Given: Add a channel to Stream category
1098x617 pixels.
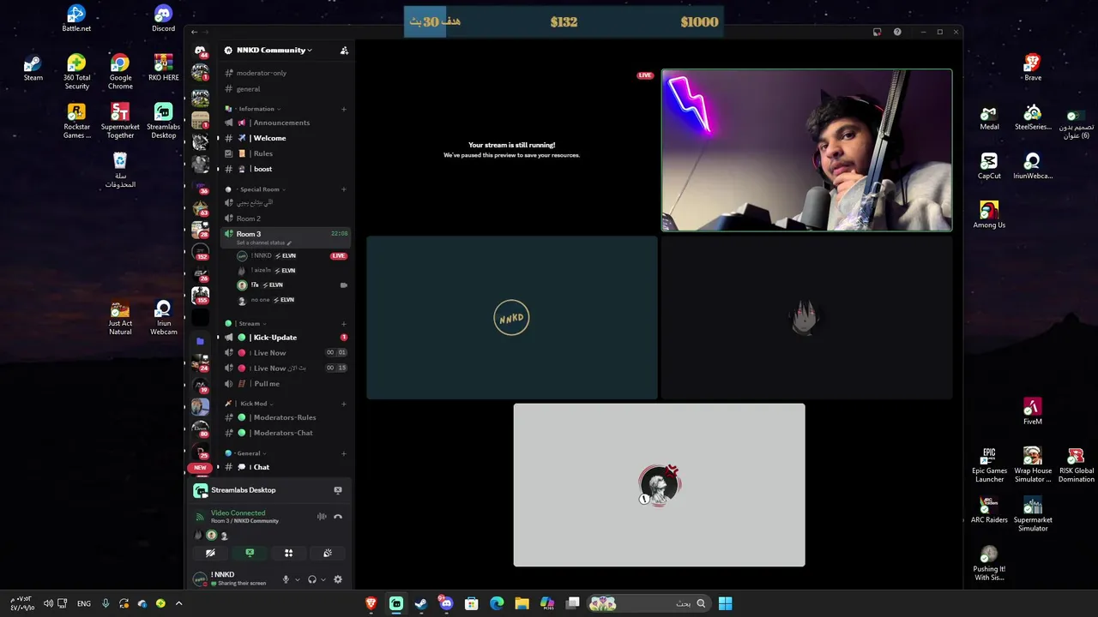Looking at the screenshot, I should pos(344,324).
